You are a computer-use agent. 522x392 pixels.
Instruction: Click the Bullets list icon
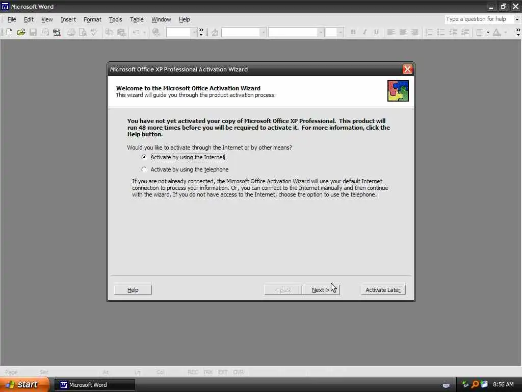click(441, 32)
